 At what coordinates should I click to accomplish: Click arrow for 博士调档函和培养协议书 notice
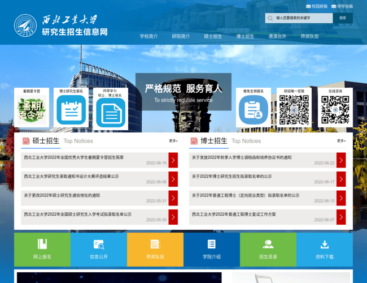[x=341, y=160]
